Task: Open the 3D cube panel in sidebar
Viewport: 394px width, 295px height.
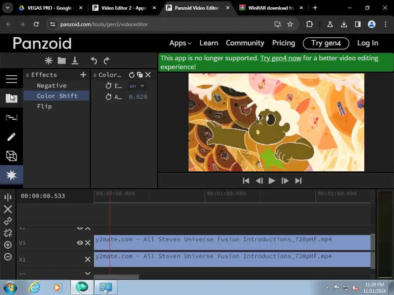Action: click(x=12, y=156)
